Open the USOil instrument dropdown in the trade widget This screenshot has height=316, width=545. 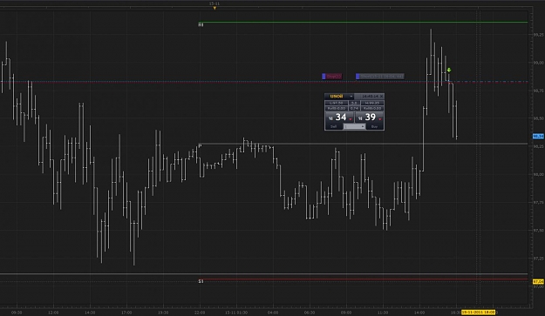pos(351,97)
